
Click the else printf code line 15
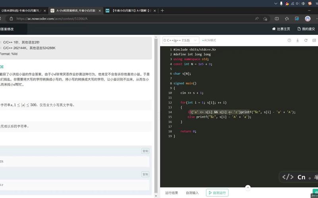tap(219, 117)
